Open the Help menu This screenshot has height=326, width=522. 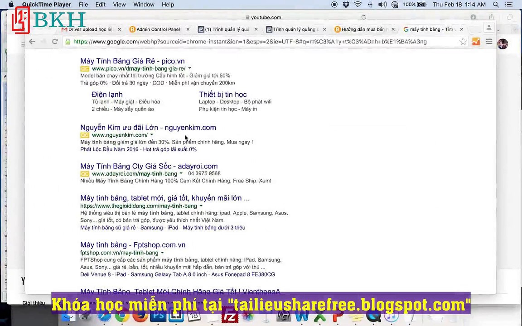tap(168, 5)
